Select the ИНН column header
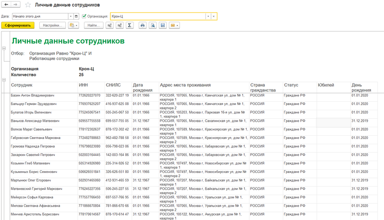Image resolution: width=384 pixels, height=220 pixels. [x=83, y=85]
